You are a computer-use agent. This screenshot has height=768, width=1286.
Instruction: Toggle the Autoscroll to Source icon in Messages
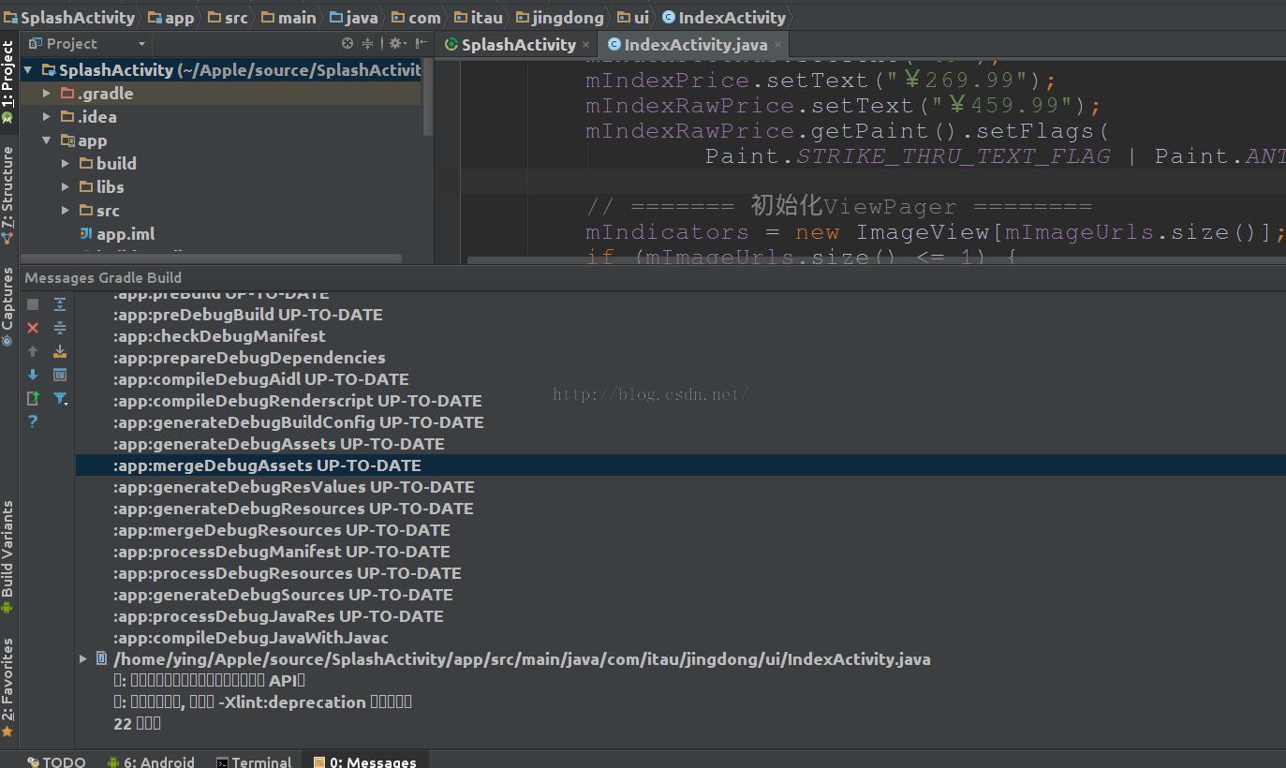pos(60,351)
